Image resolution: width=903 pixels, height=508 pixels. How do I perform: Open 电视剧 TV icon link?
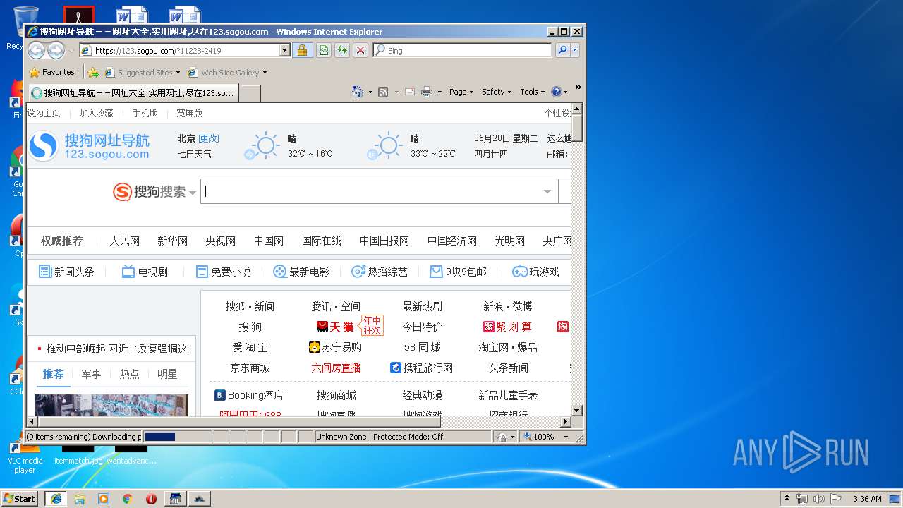coord(145,272)
